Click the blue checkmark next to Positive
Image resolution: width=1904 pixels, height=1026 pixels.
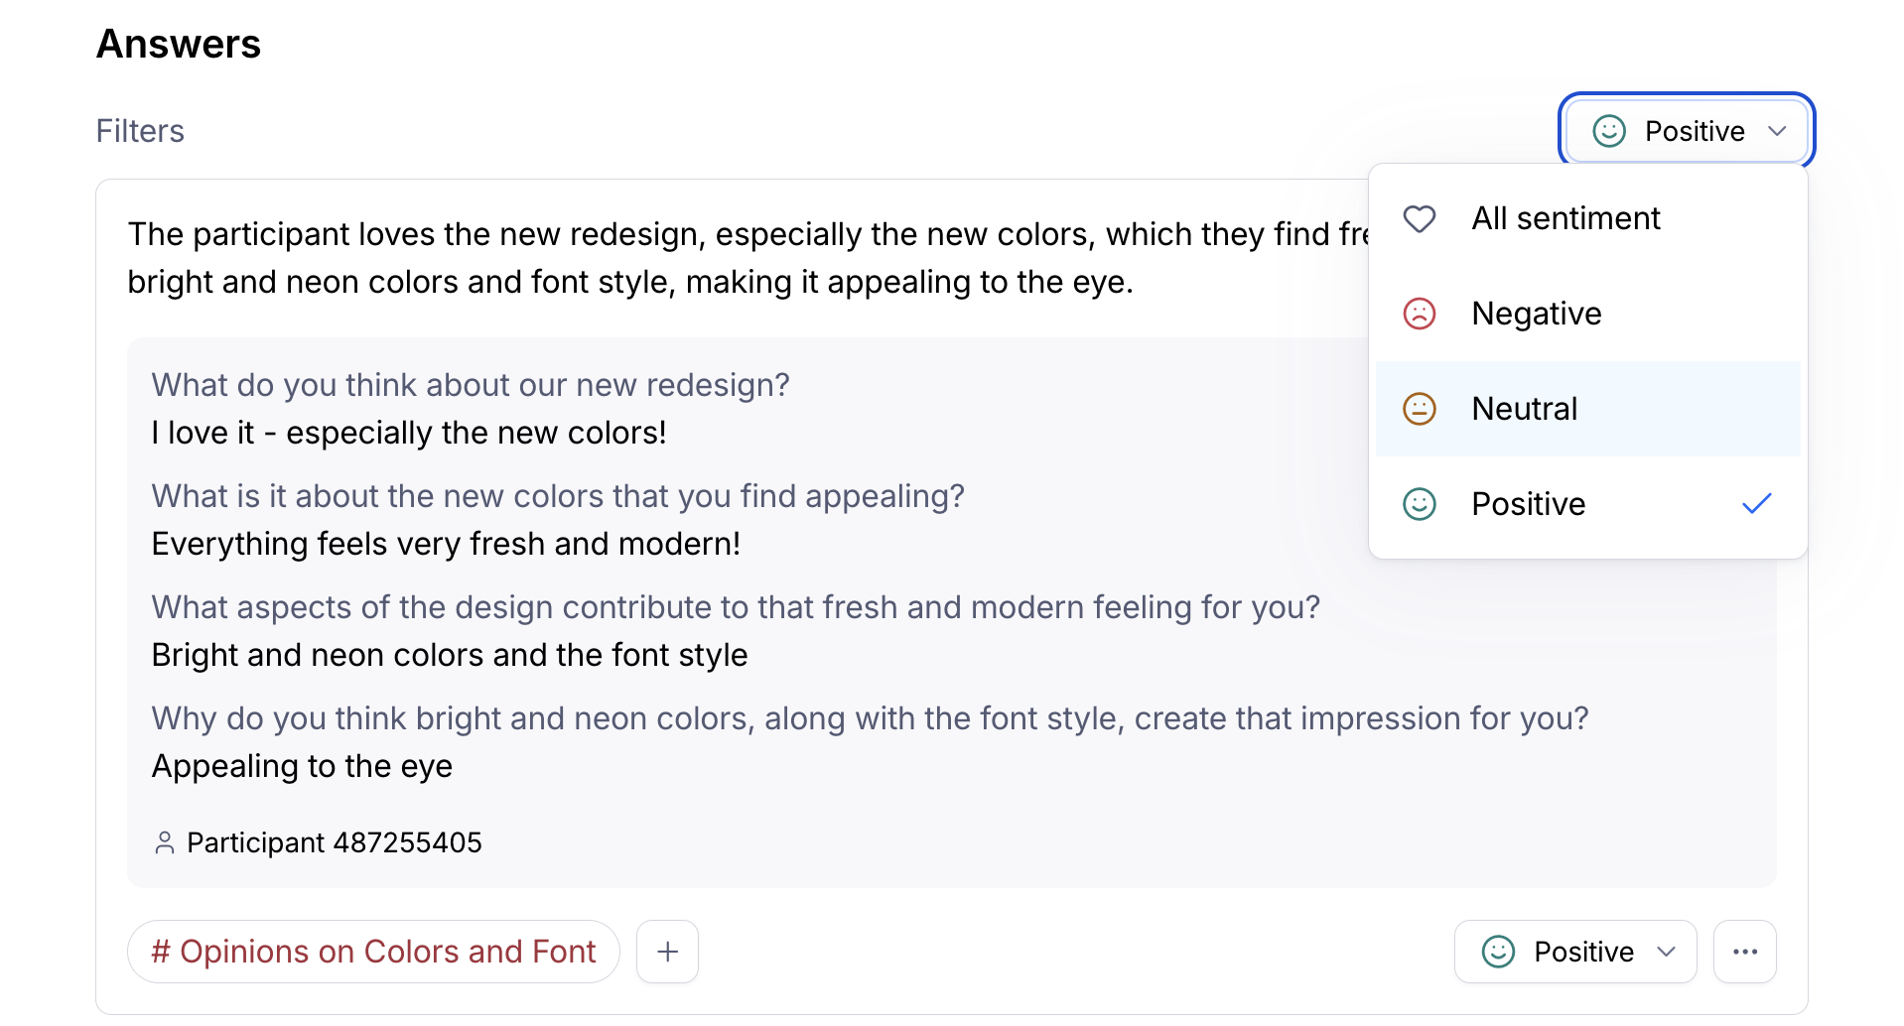(1756, 504)
